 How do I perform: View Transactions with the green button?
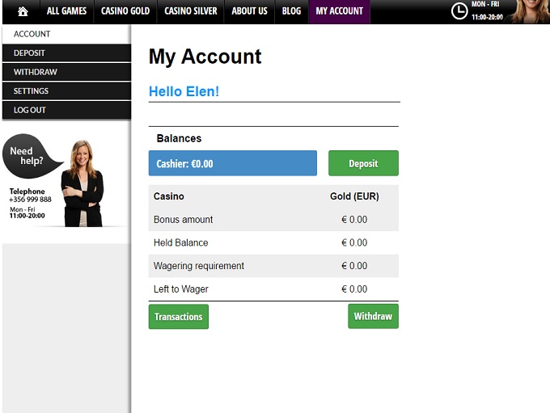point(178,317)
